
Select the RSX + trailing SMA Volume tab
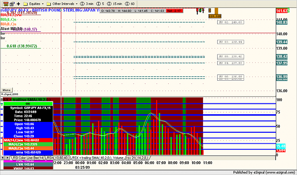[98, 158]
